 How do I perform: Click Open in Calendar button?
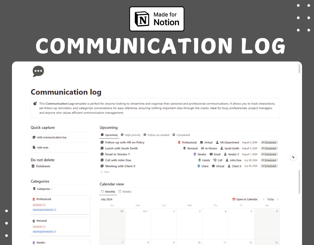point(245,199)
